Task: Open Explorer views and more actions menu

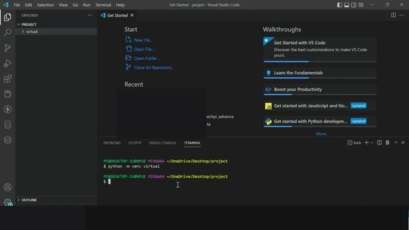Action: tap(89, 15)
